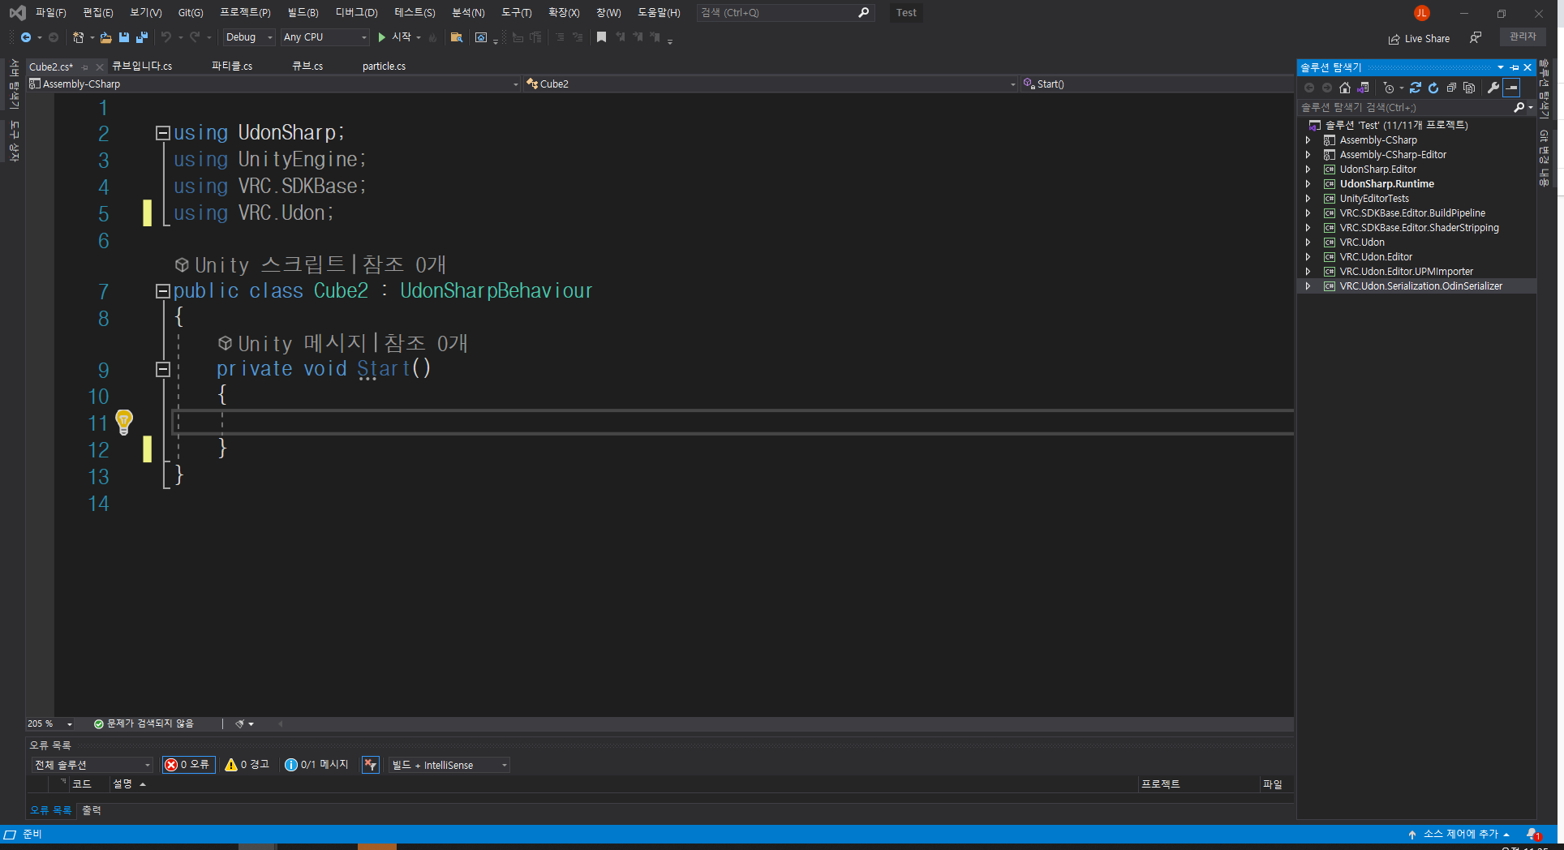Open the 205 % zoom dropdown

point(50,723)
